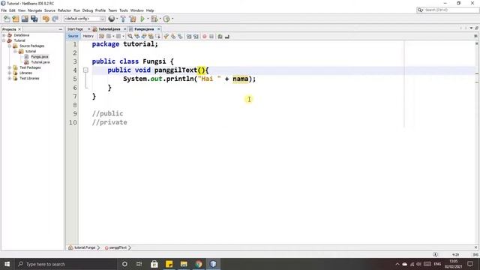480x270 pixels.
Task: Click the Comment icon in editor toolbar
Action: tap(220, 37)
